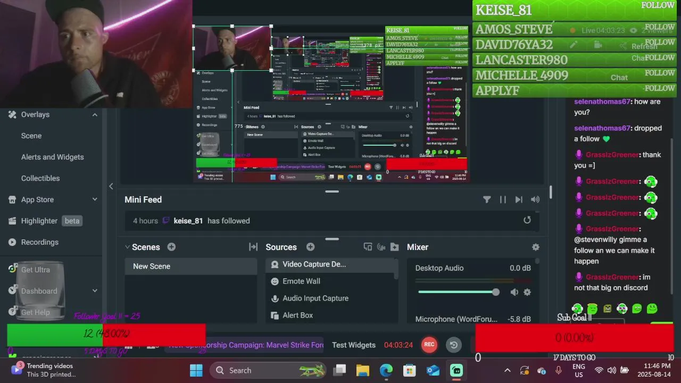Pause the Mini Feed alert queue
This screenshot has height=383, width=681.
click(503, 199)
